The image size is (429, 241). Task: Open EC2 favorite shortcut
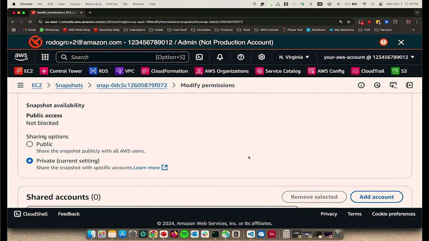point(24,71)
